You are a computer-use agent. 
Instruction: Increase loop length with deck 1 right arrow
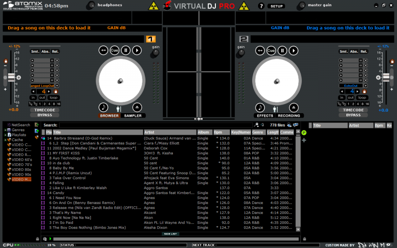tap(49, 91)
